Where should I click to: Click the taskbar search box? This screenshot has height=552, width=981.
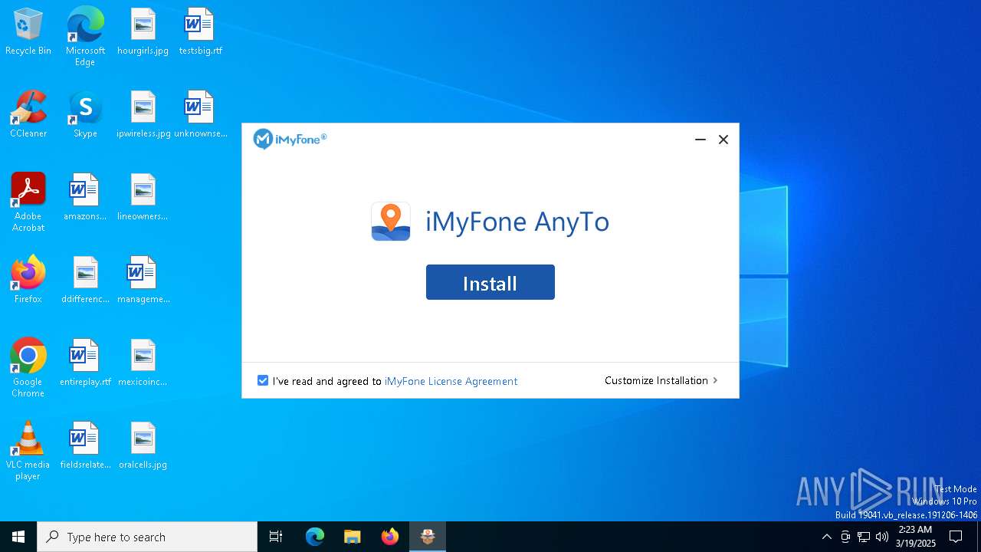tap(147, 537)
